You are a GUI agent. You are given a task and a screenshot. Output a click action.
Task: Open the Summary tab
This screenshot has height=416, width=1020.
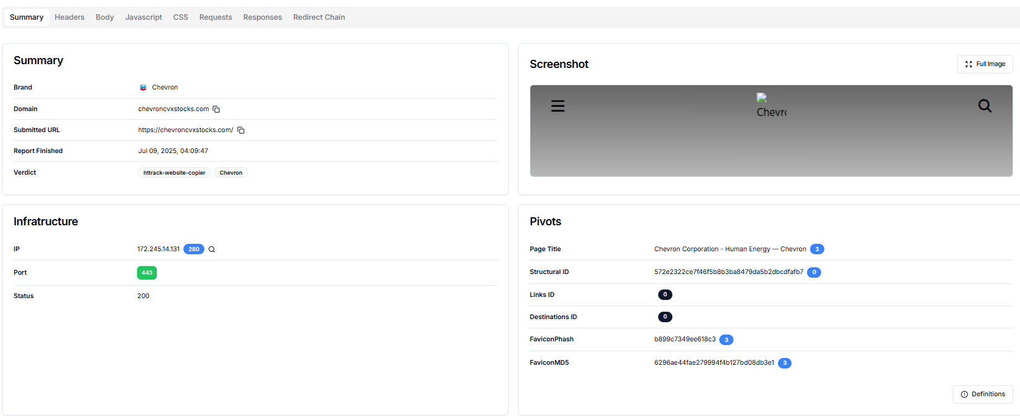click(27, 17)
